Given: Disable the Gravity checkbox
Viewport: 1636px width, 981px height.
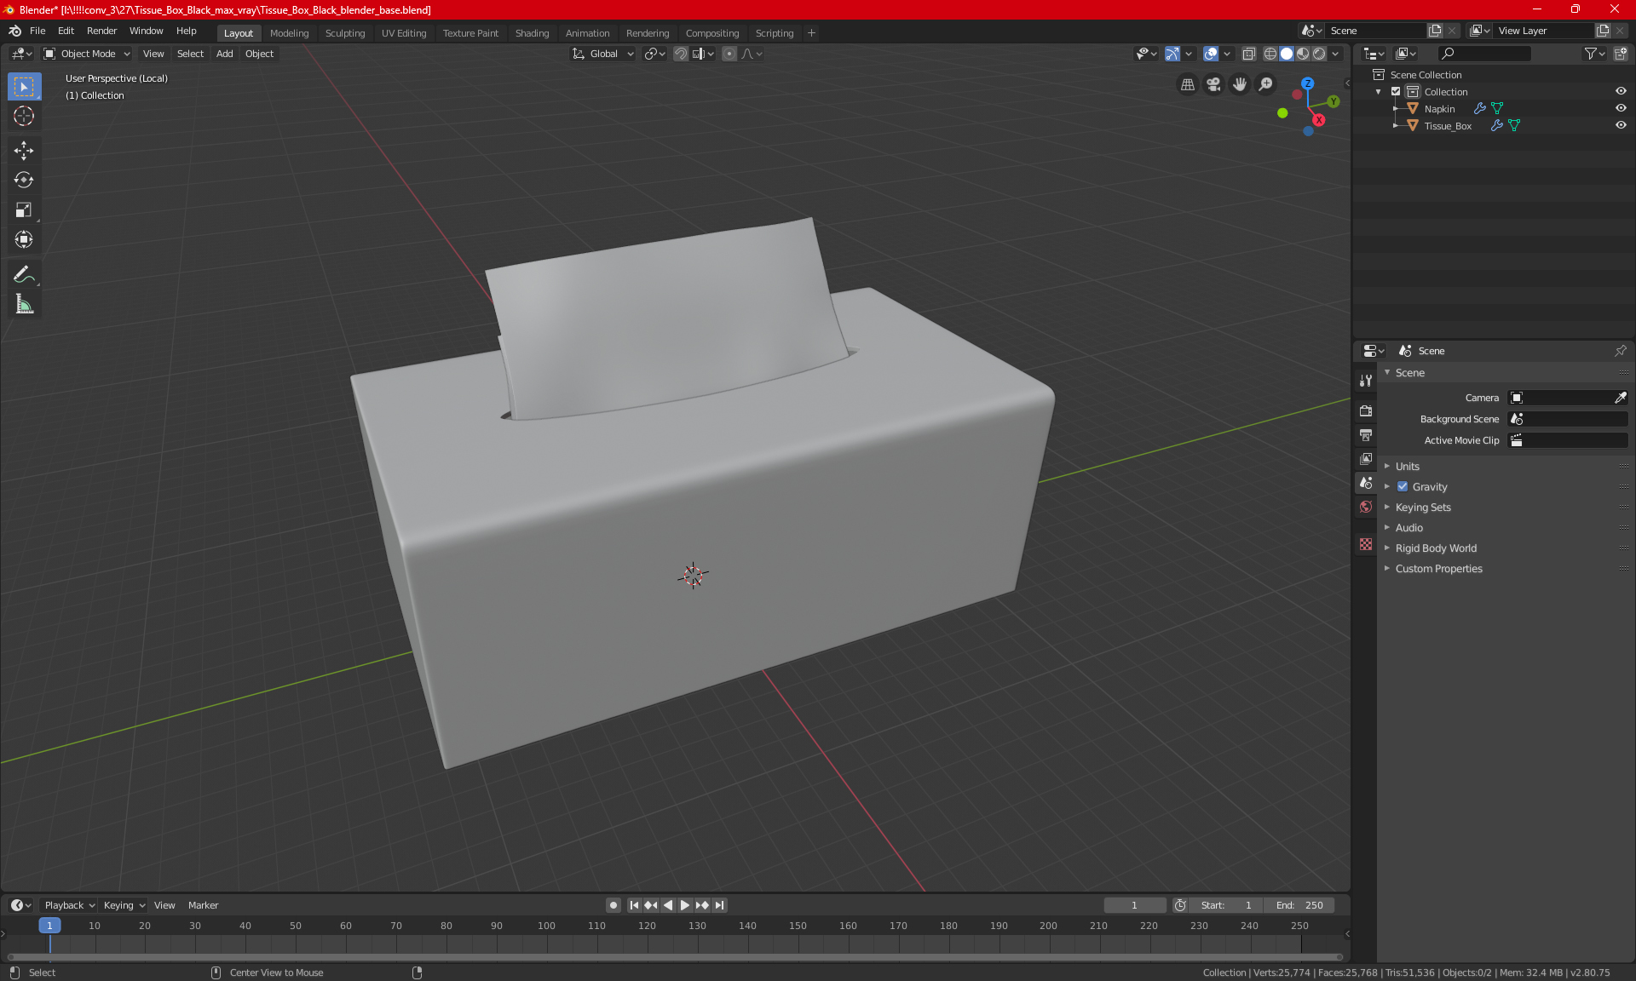Looking at the screenshot, I should coord(1403,487).
